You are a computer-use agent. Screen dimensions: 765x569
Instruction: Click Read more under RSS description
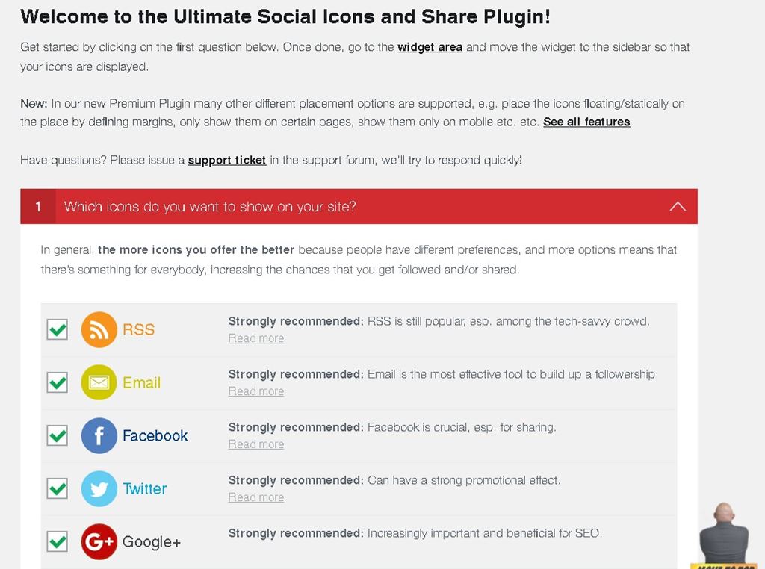point(256,338)
